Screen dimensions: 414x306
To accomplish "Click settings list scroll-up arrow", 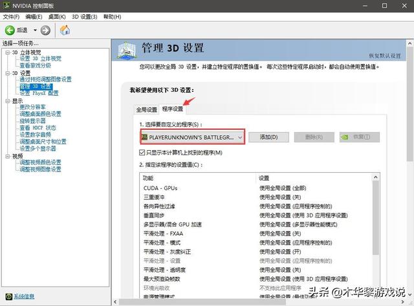I will [376, 177].
